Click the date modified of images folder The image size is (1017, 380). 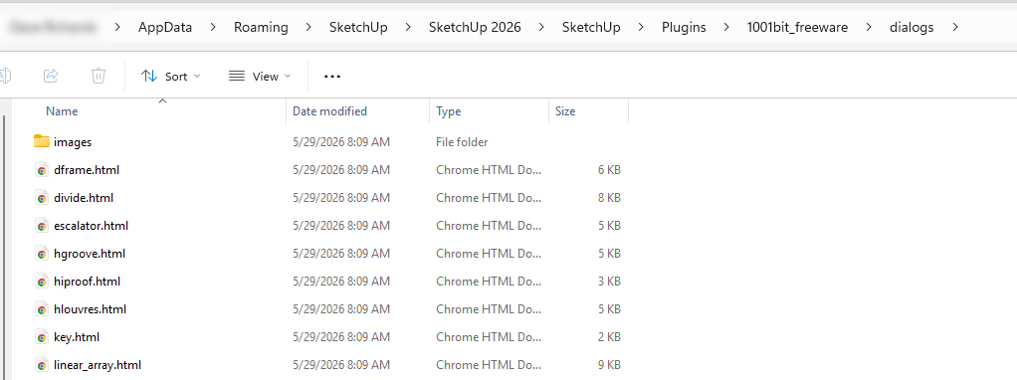[x=341, y=142]
